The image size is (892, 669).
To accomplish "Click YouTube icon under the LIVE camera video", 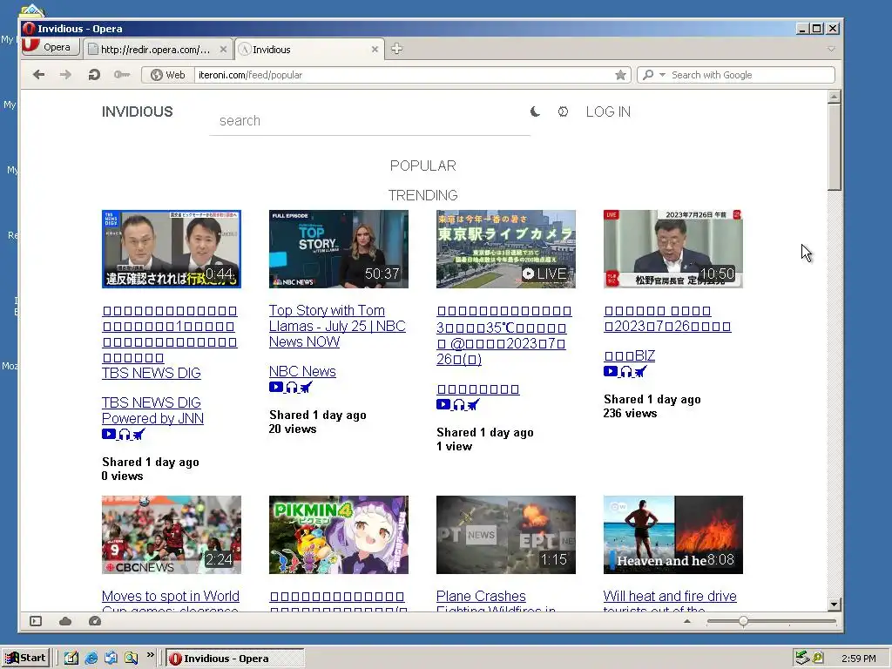I will [443, 404].
